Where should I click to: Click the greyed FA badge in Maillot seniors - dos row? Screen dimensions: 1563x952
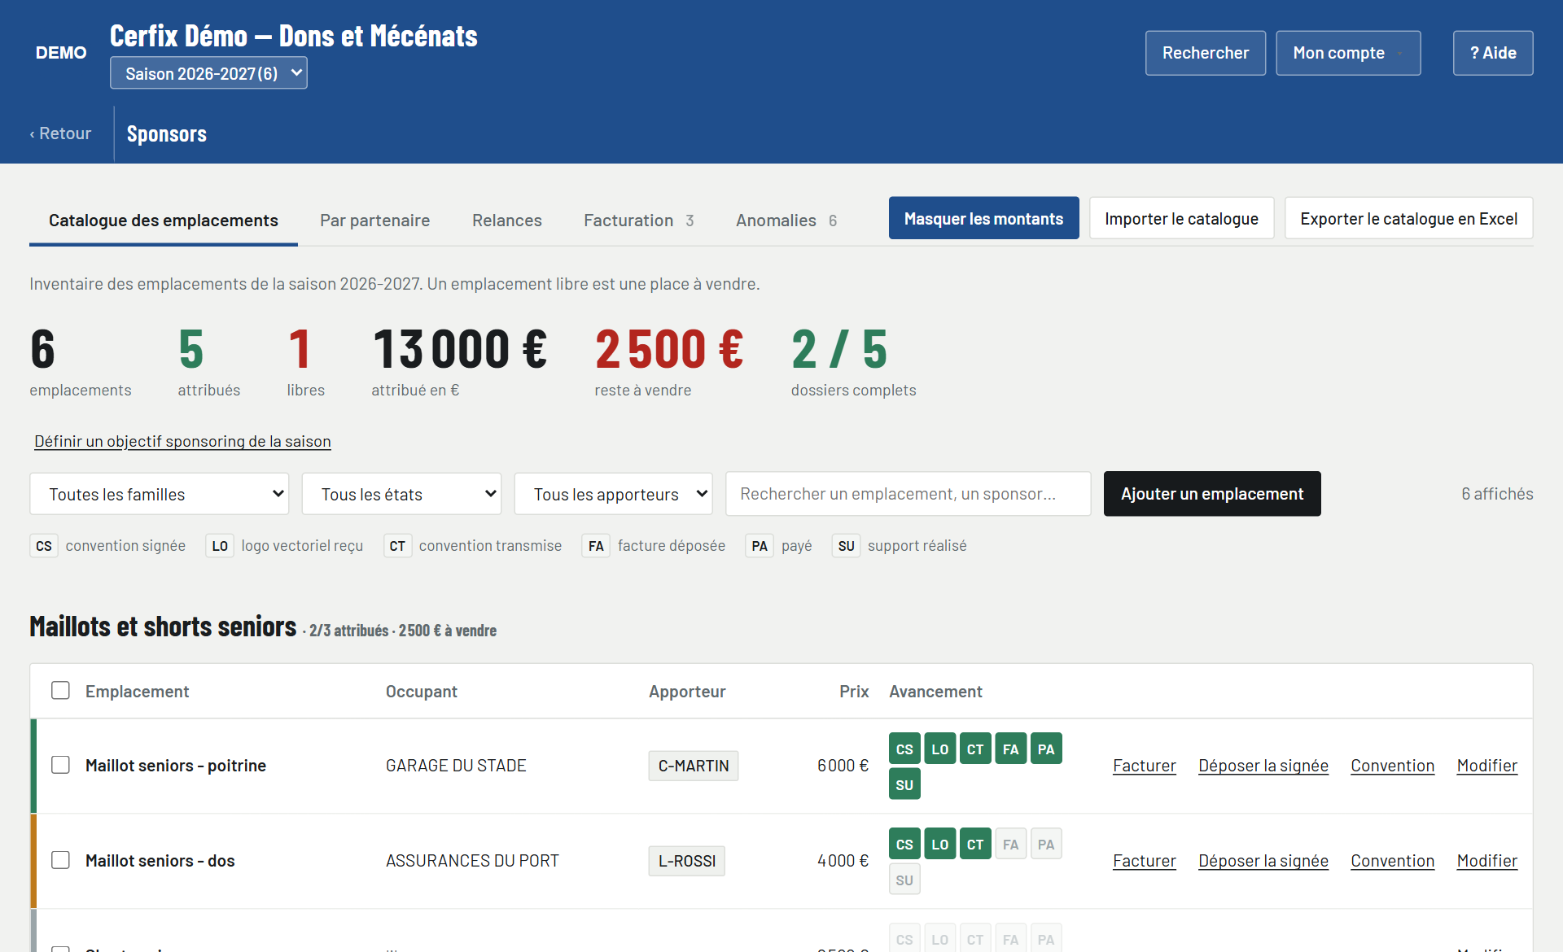[x=1010, y=844]
